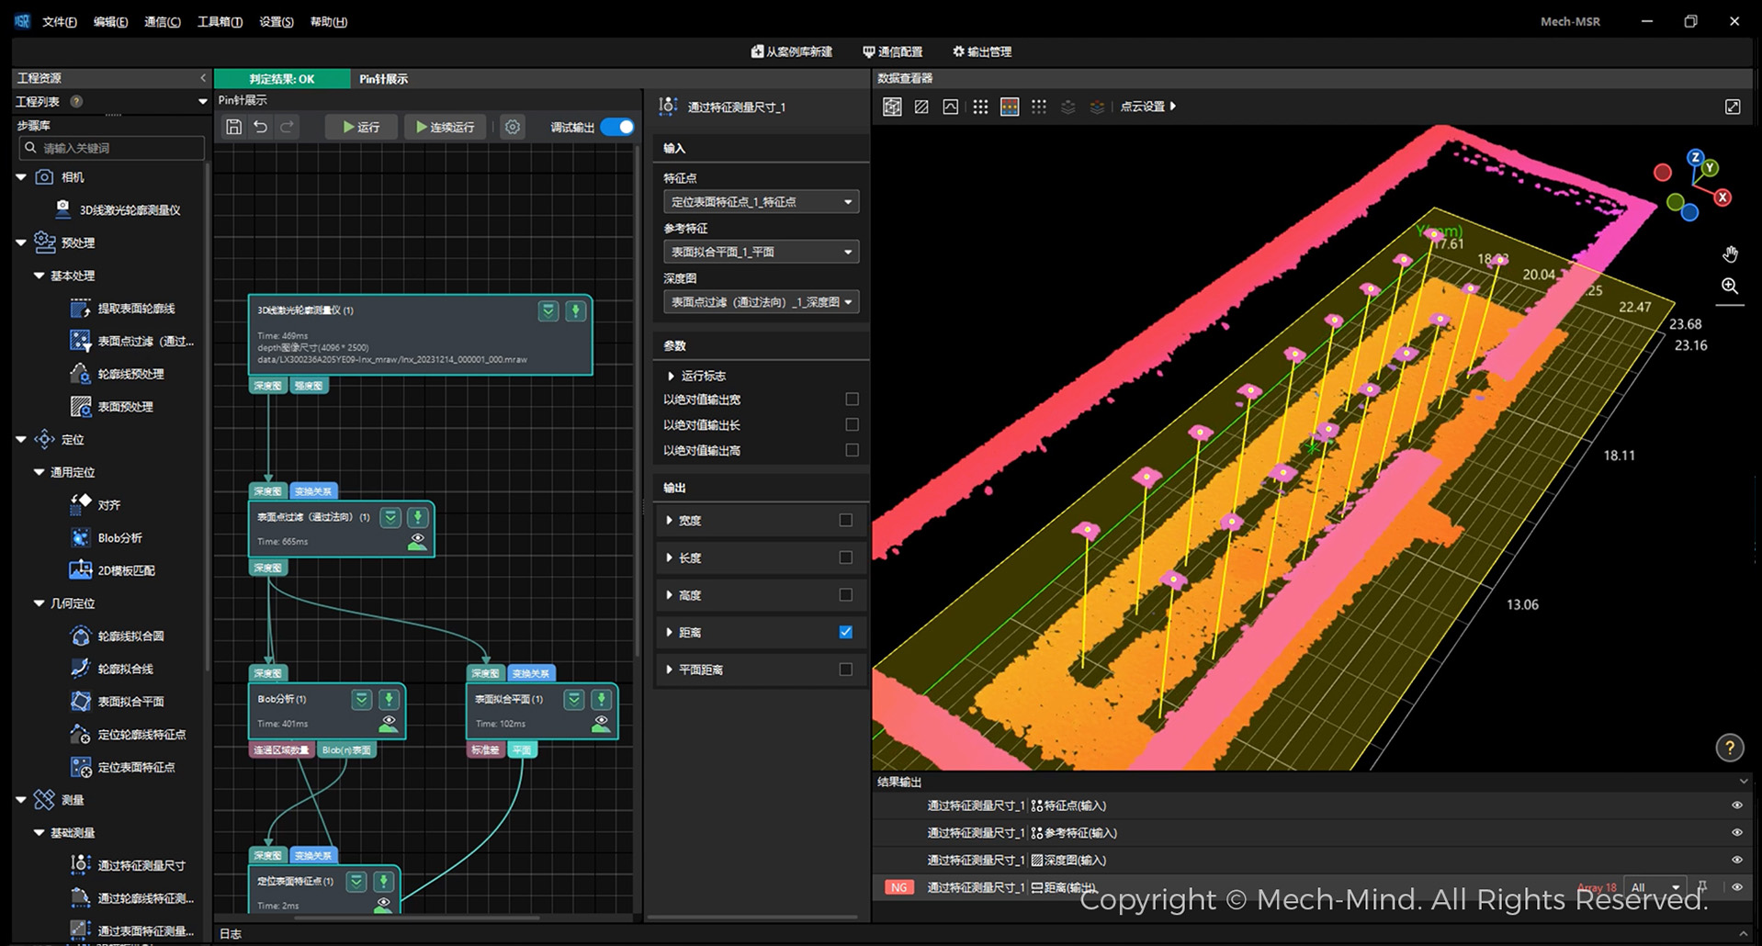Click the undo arrow icon
This screenshot has width=1762, height=946.
[261, 127]
